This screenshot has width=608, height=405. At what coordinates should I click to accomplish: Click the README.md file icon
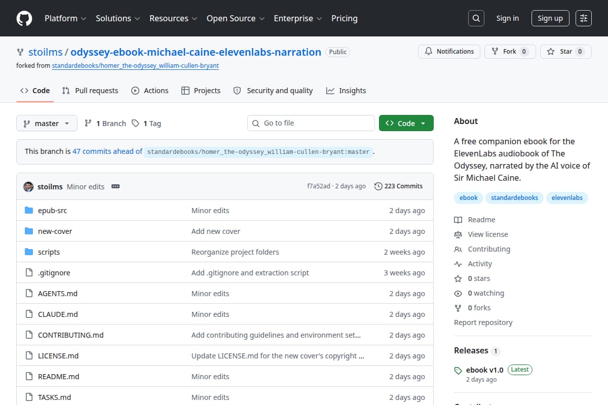[x=29, y=377]
